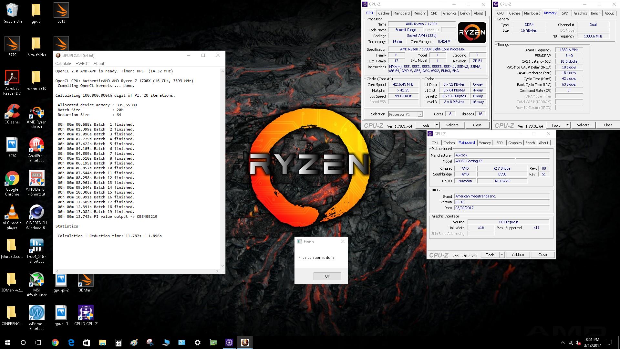Launch CINEBENCH Windows 64 shortcut
The image size is (620, 349).
pyautogui.click(x=36, y=217)
